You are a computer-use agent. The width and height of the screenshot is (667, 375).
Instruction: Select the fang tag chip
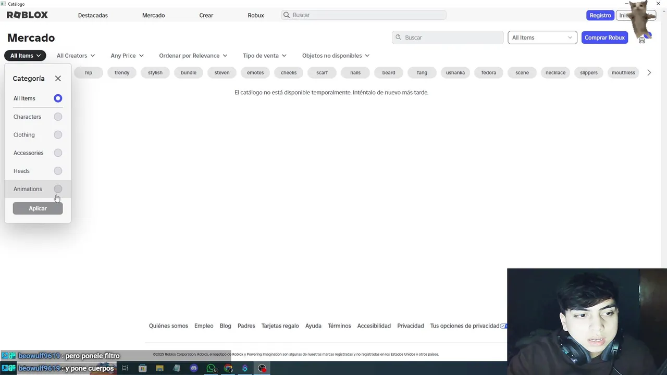[x=422, y=72]
